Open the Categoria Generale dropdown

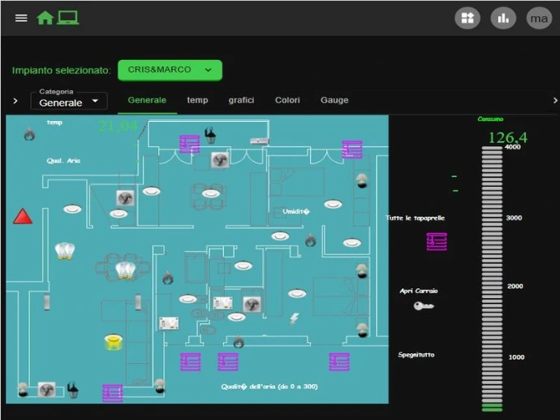69,101
